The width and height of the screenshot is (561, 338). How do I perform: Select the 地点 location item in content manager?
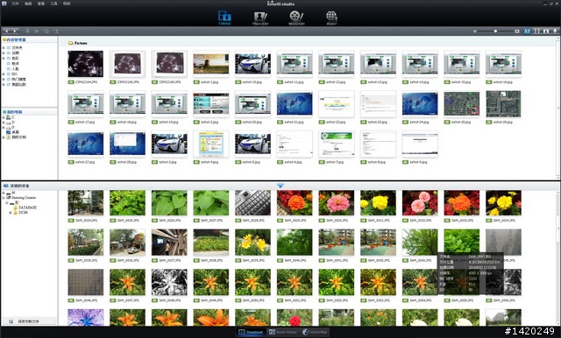click(x=16, y=63)
